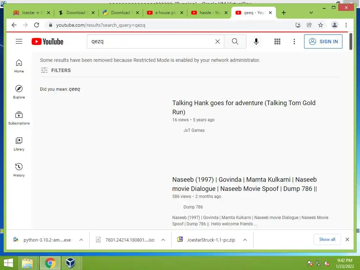Screen dimensions: 360x270
Task: Click the taskbar clock and date
Action: coord(345,263)
